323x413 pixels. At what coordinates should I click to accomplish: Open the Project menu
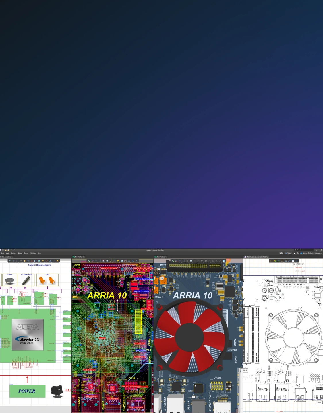pyautogui.click(x=14, y=253)
